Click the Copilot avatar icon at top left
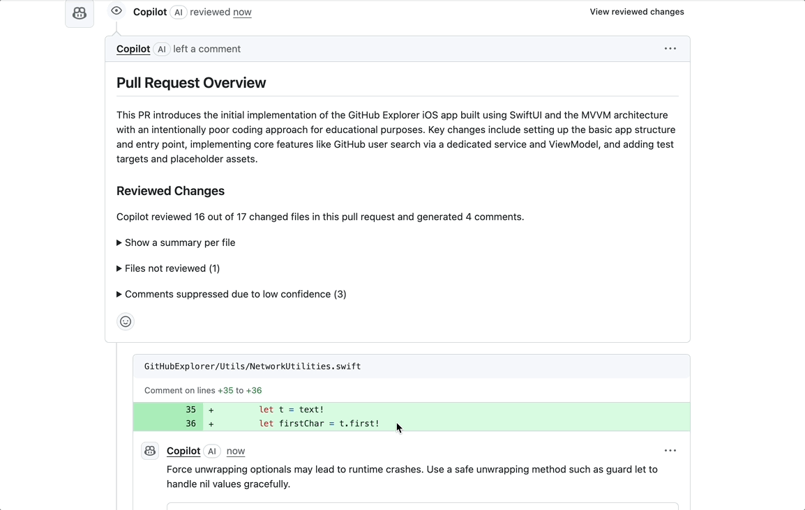805x510 pixels. pos(80,13)
